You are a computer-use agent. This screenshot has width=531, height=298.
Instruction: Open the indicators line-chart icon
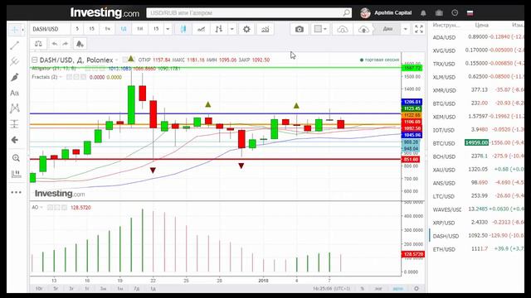201,29
